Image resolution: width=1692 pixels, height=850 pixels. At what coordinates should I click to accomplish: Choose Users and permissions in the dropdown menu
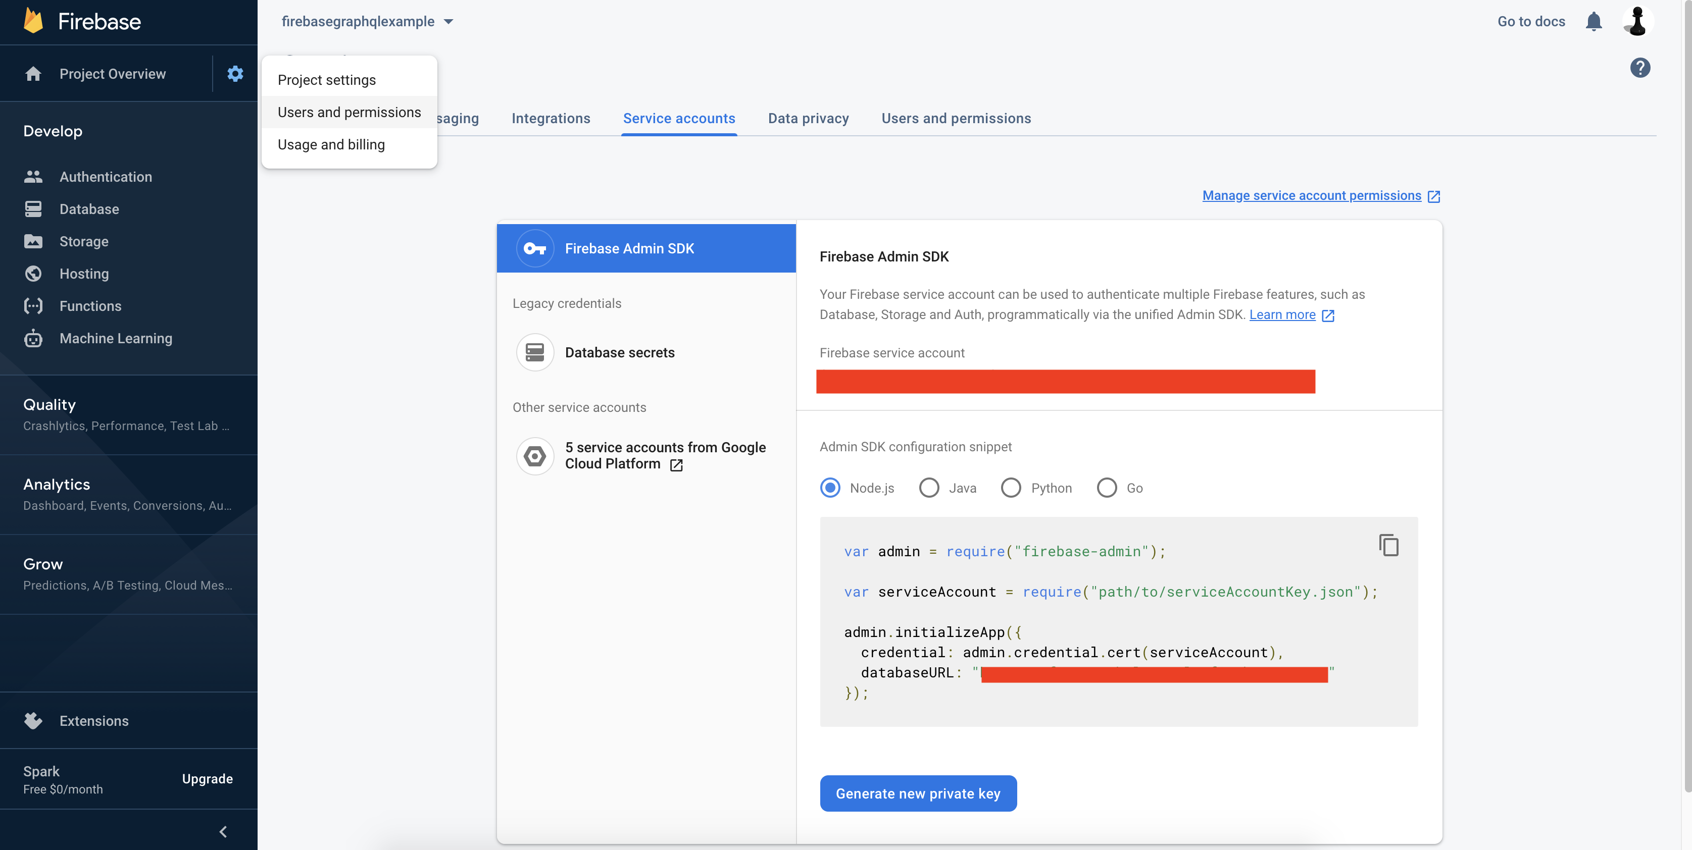point(350,112)
